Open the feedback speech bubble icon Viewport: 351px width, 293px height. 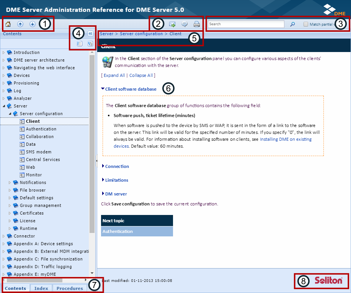point(184,24)
